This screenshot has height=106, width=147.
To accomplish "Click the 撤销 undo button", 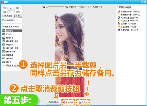I will (81, 7).
